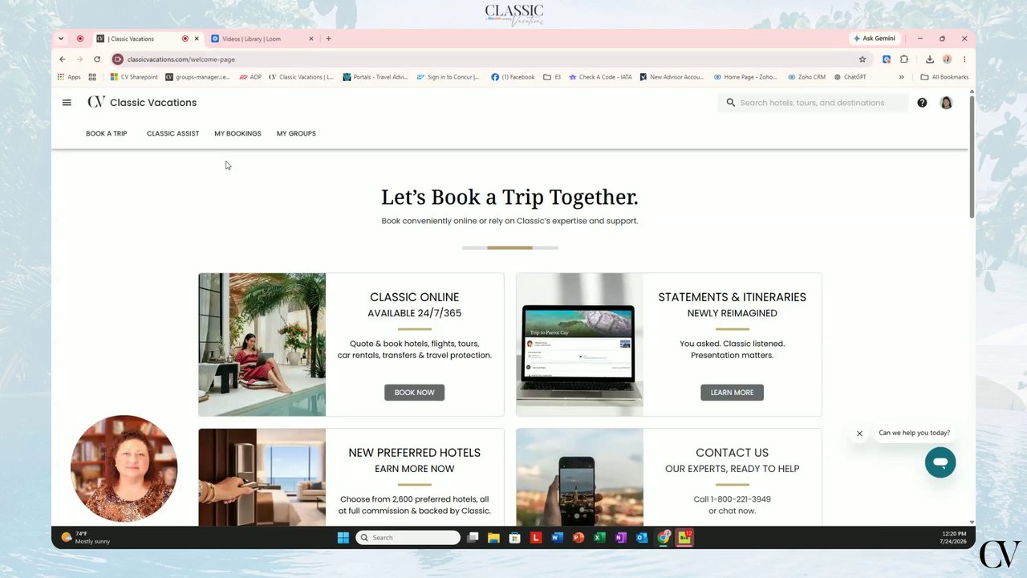
Task: Click the 'Call 1-800-221-3949' text
Action: point(732,499)
